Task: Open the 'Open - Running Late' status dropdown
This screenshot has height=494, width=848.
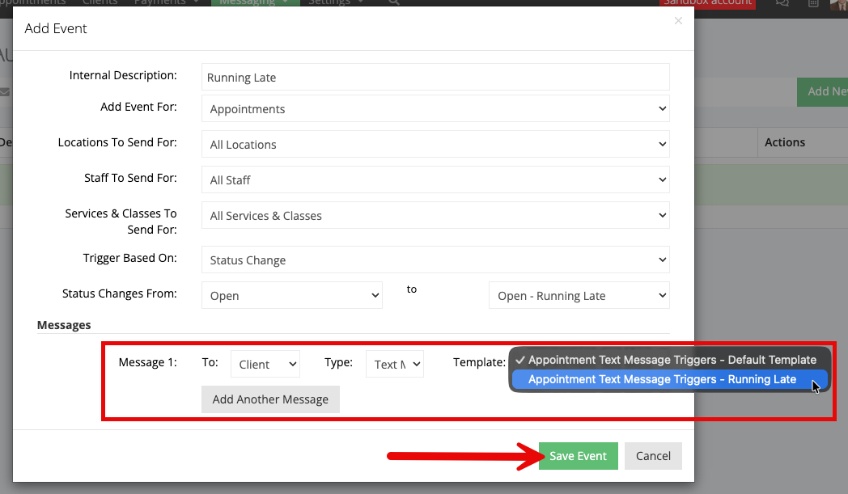Action: (x=579, y=296)
